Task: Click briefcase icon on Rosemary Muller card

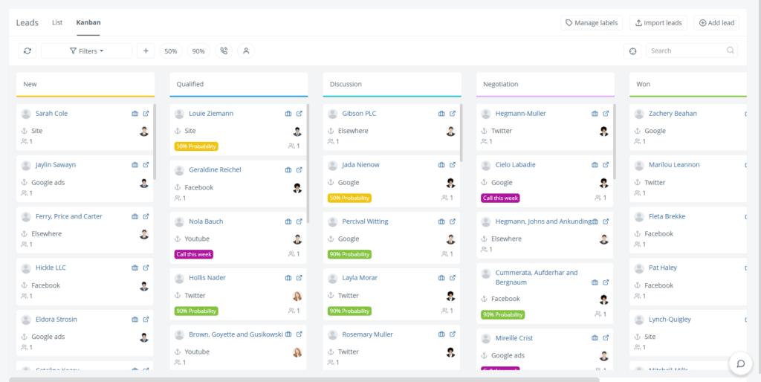Action: (441, 334)
